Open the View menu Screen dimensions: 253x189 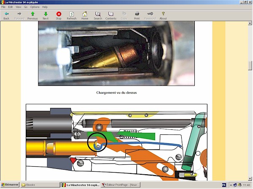19,7
